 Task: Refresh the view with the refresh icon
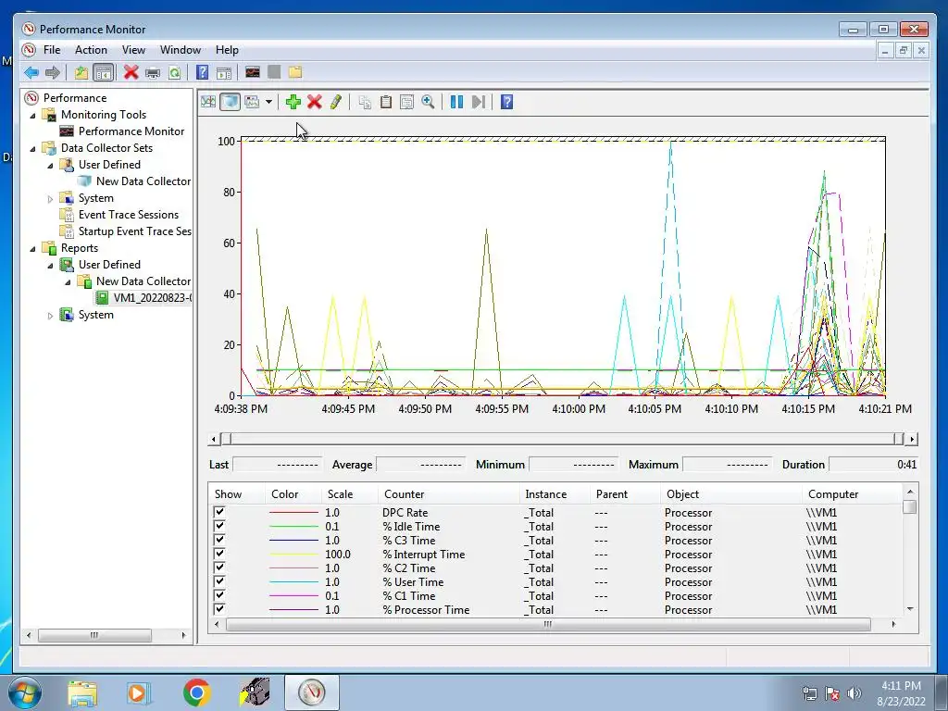(x=175, y=72)
